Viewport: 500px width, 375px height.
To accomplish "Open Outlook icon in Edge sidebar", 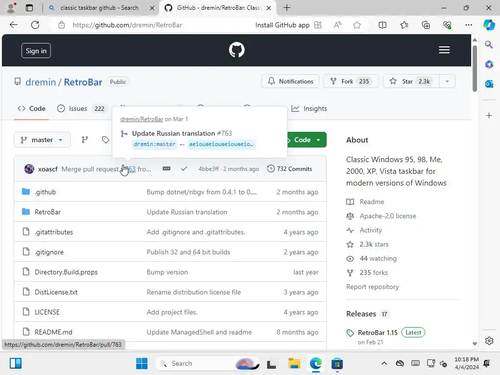I will [x=489, y=84].
